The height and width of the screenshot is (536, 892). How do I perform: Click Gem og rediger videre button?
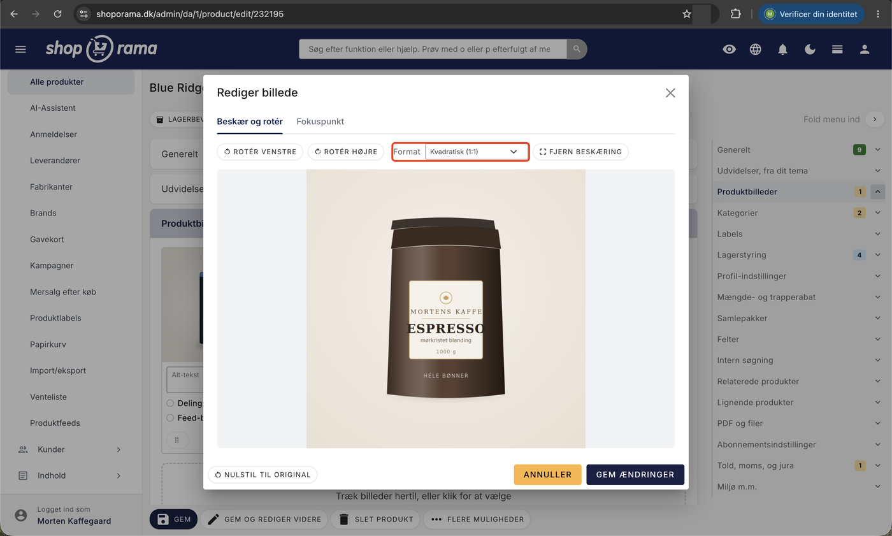pos(264,519)
